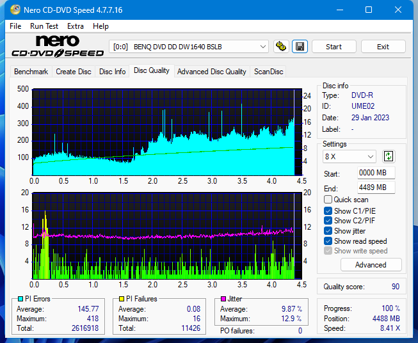Click the disabled Show write speed checkbox
Viewport: 418px width, 343px height.
328,251
